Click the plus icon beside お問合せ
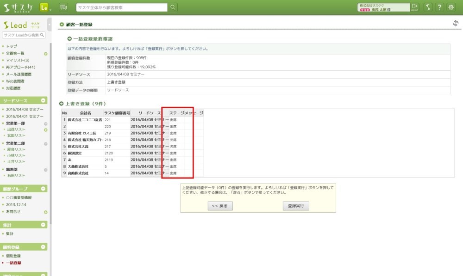The image size is (463, 276). (x=45, y=212)
